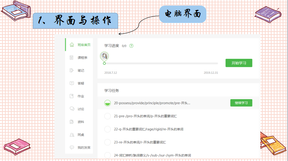Click the status circle for task 24
This screenshot has height=161, width=288.
[107, 155]
